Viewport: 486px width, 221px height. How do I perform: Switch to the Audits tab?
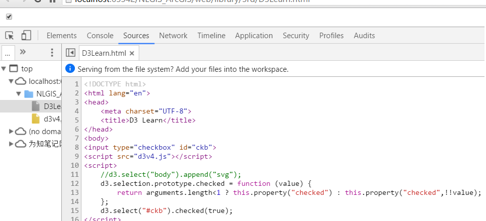[x=364, y=36]
